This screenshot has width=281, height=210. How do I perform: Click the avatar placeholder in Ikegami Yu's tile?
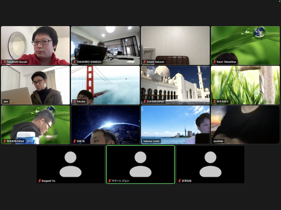coord(70,164)
